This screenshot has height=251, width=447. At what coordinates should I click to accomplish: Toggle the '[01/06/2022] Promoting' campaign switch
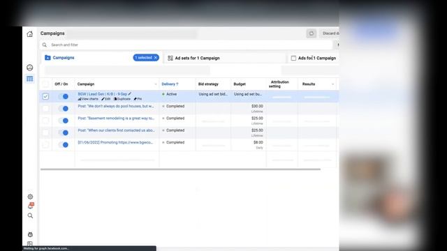tap(64, 145)
